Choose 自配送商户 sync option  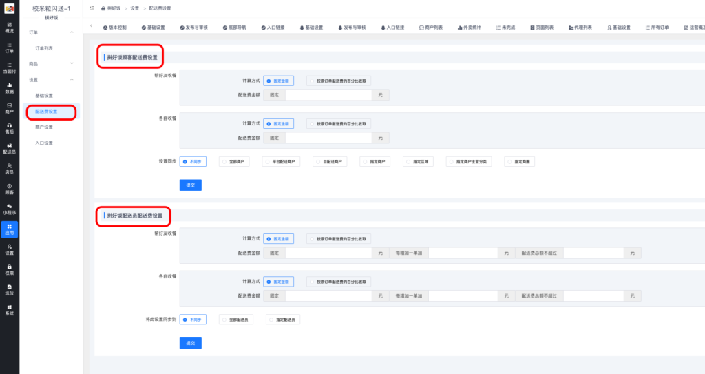click(x=330, y=162)
